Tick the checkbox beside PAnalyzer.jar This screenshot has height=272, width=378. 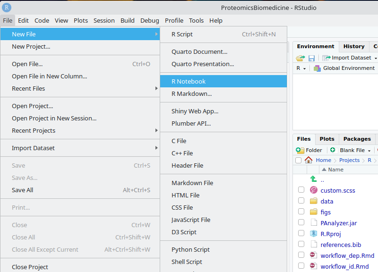click(x=301, y=222)
